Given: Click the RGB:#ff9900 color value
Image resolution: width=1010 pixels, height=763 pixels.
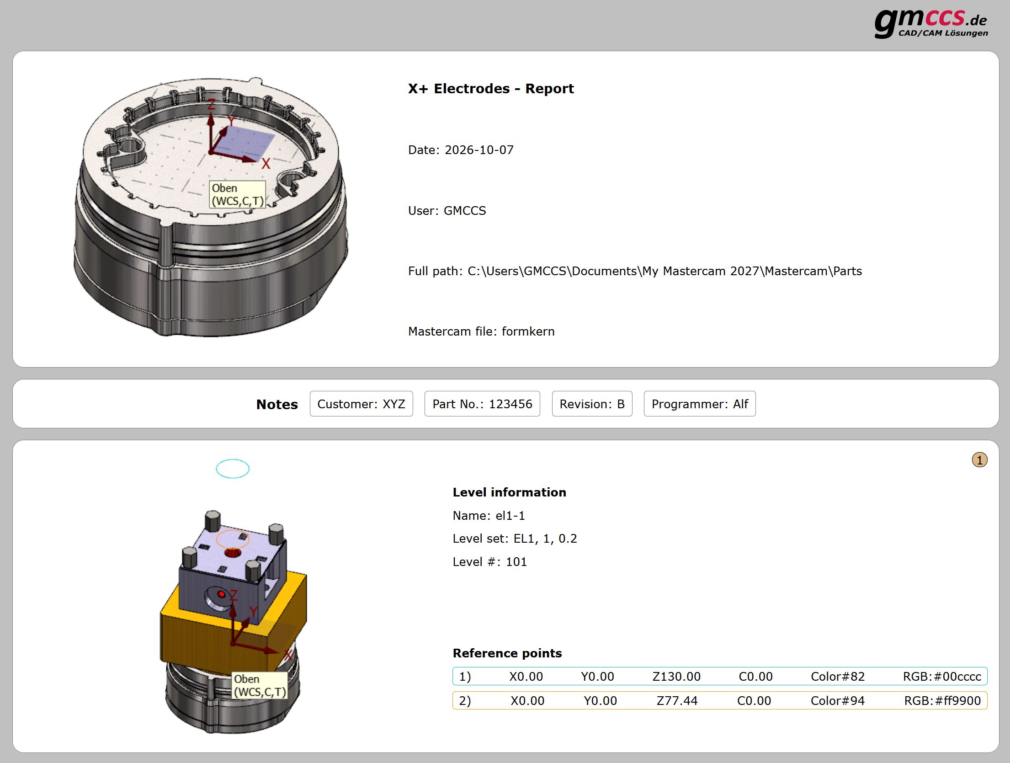Looking at the screenshot, I should click(942, 701).
